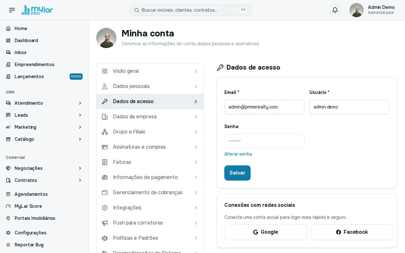Expand the Leads submenu chevron
The height and width of the screenshot is (253, 405).
80,115
